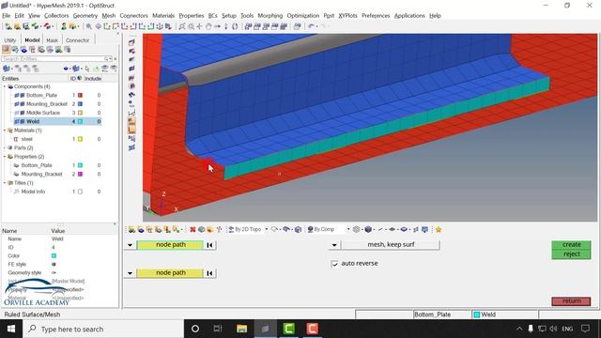Open the Morphing menu
This screenshot has width=601, height=338.
[270, 16]
